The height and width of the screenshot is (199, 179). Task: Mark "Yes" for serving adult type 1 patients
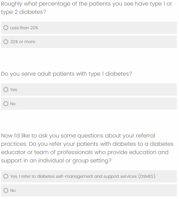[6, 90]
